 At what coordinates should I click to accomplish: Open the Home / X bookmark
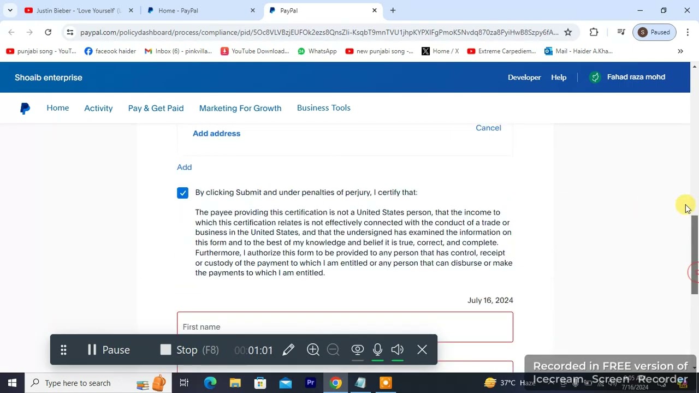click(x=440, y=51)
